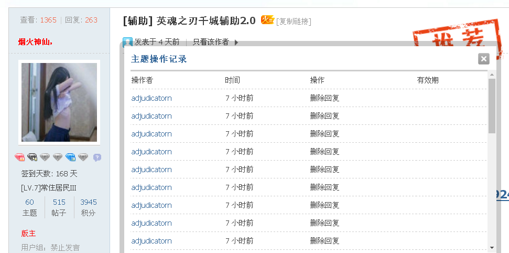Click the 时间 column header
509x253 pixels.
232,80
